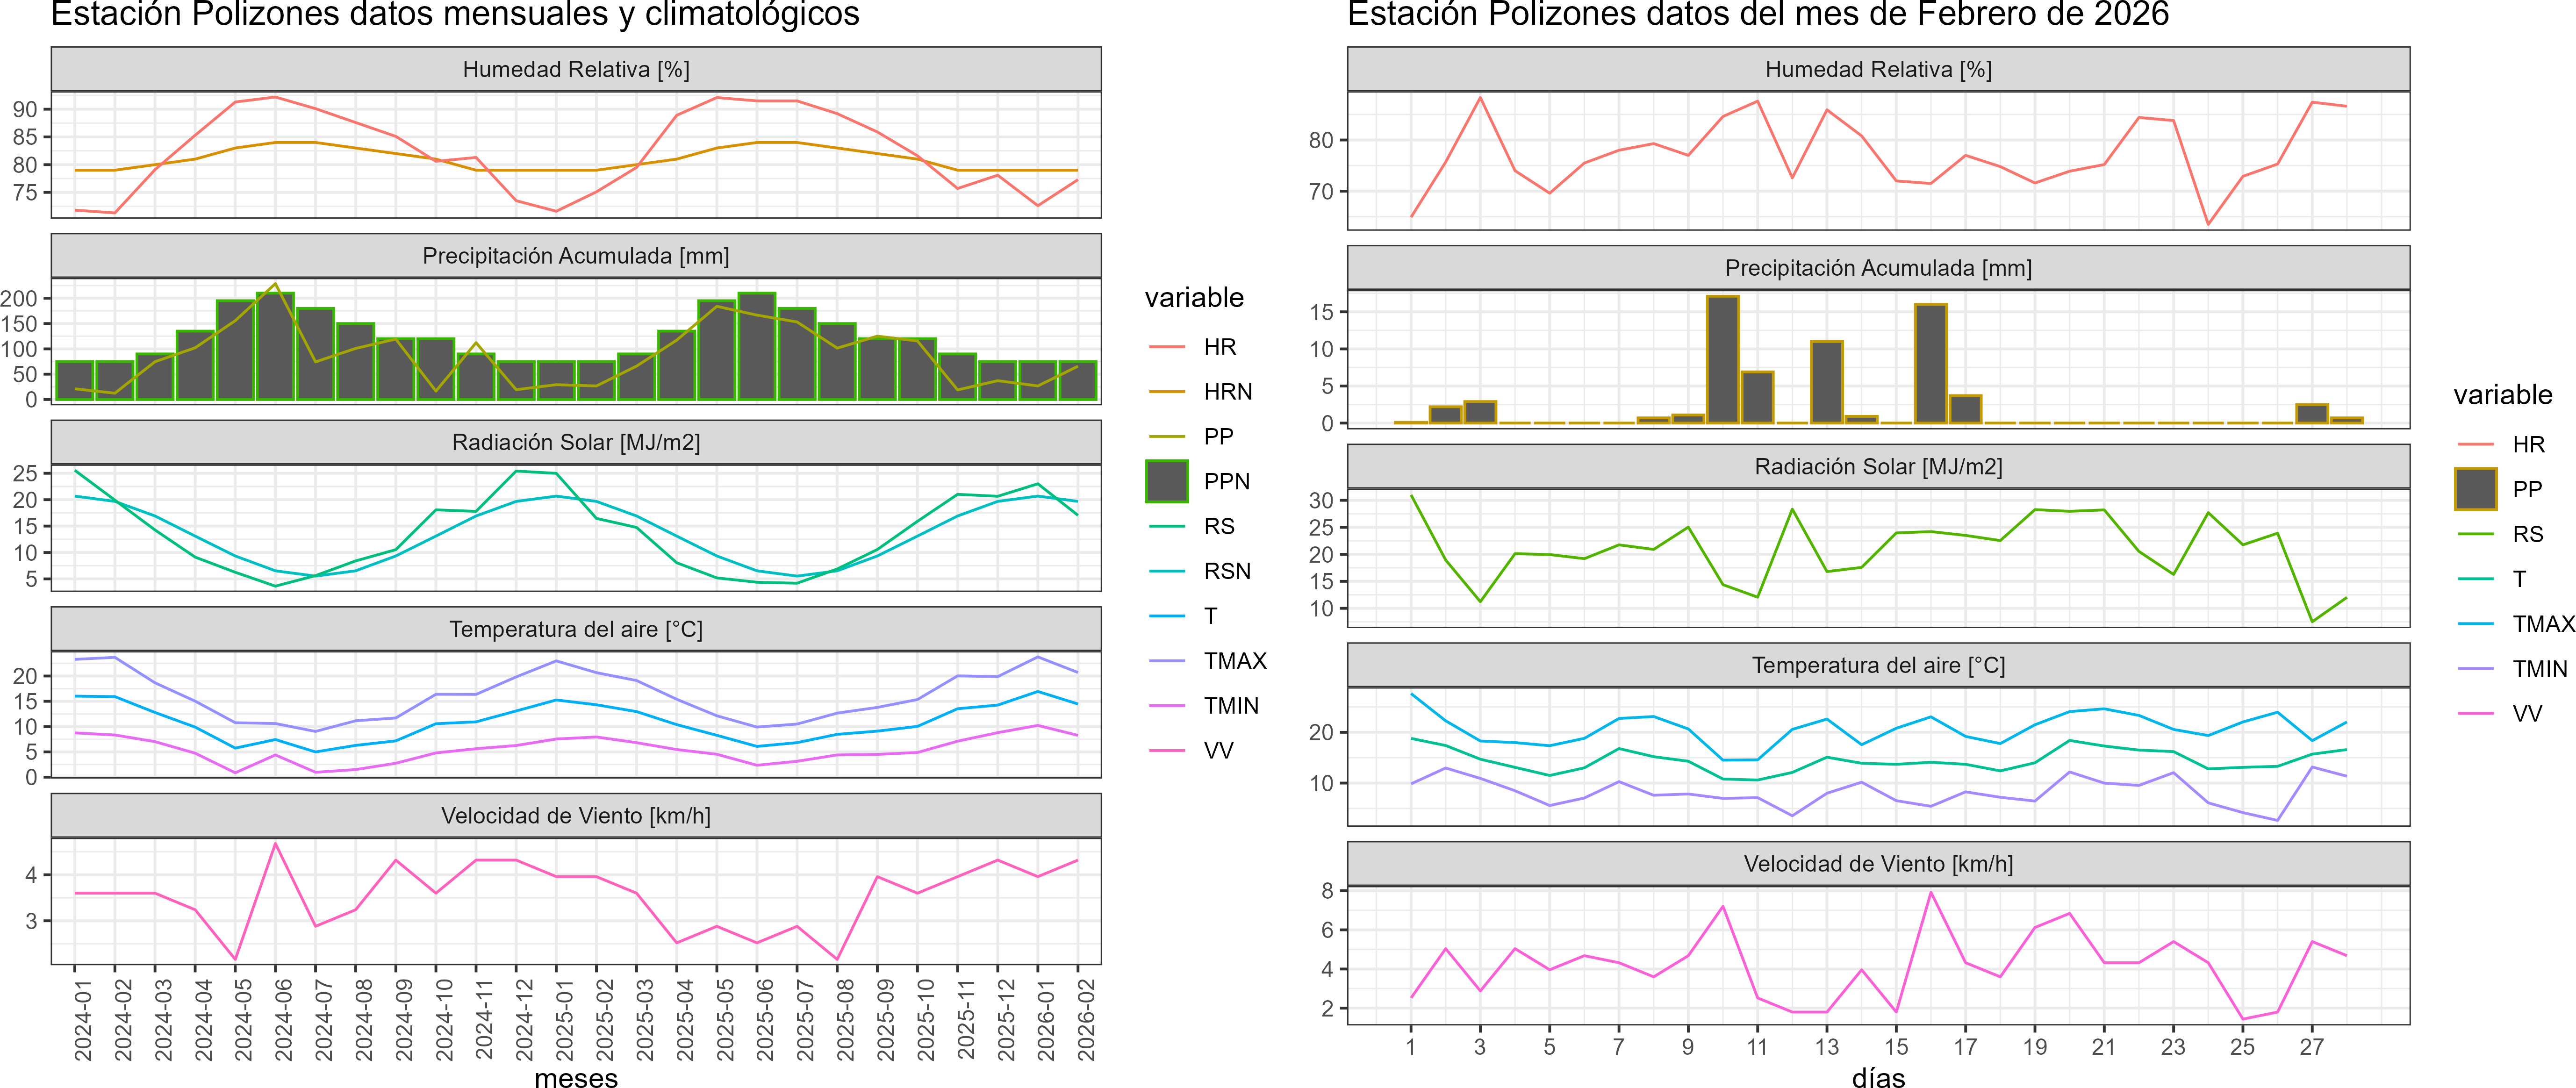Click the Febrero de 2026 chart title
The width and height of the screenshot is (2576, 1088).
coord(1758,15)
